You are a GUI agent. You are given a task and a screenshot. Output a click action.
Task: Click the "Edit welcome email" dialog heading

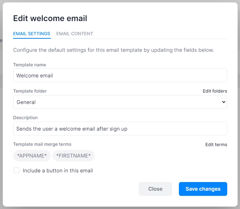[50, 18]
